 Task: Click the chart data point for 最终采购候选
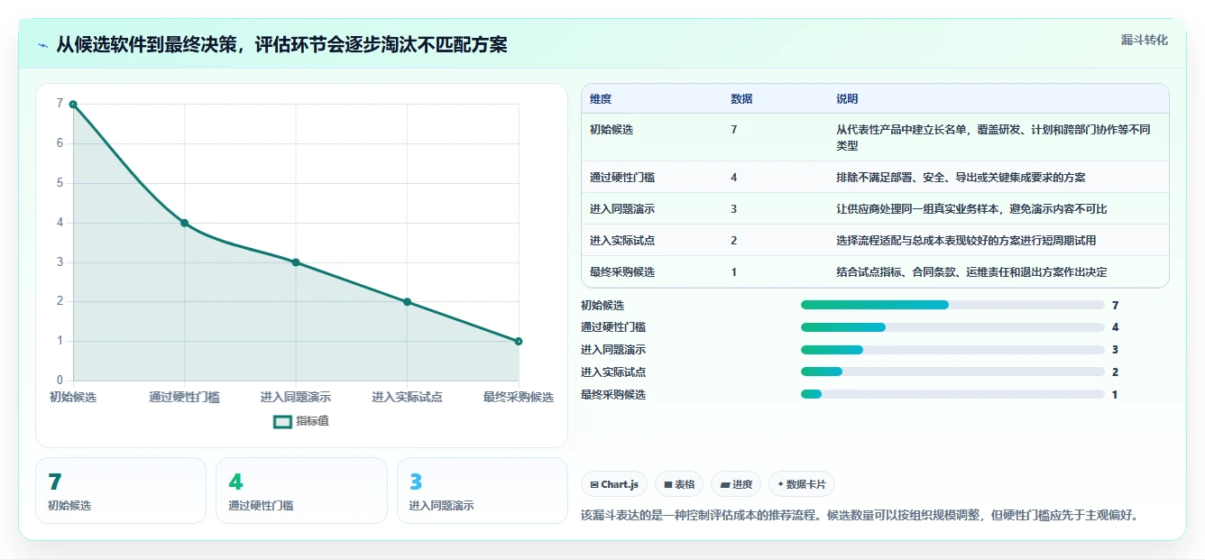click(x=519, y=341)
